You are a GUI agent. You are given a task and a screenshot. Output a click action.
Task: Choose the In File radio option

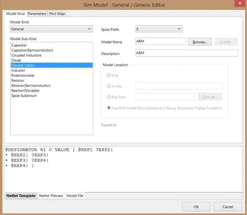(x=109, y=86)
